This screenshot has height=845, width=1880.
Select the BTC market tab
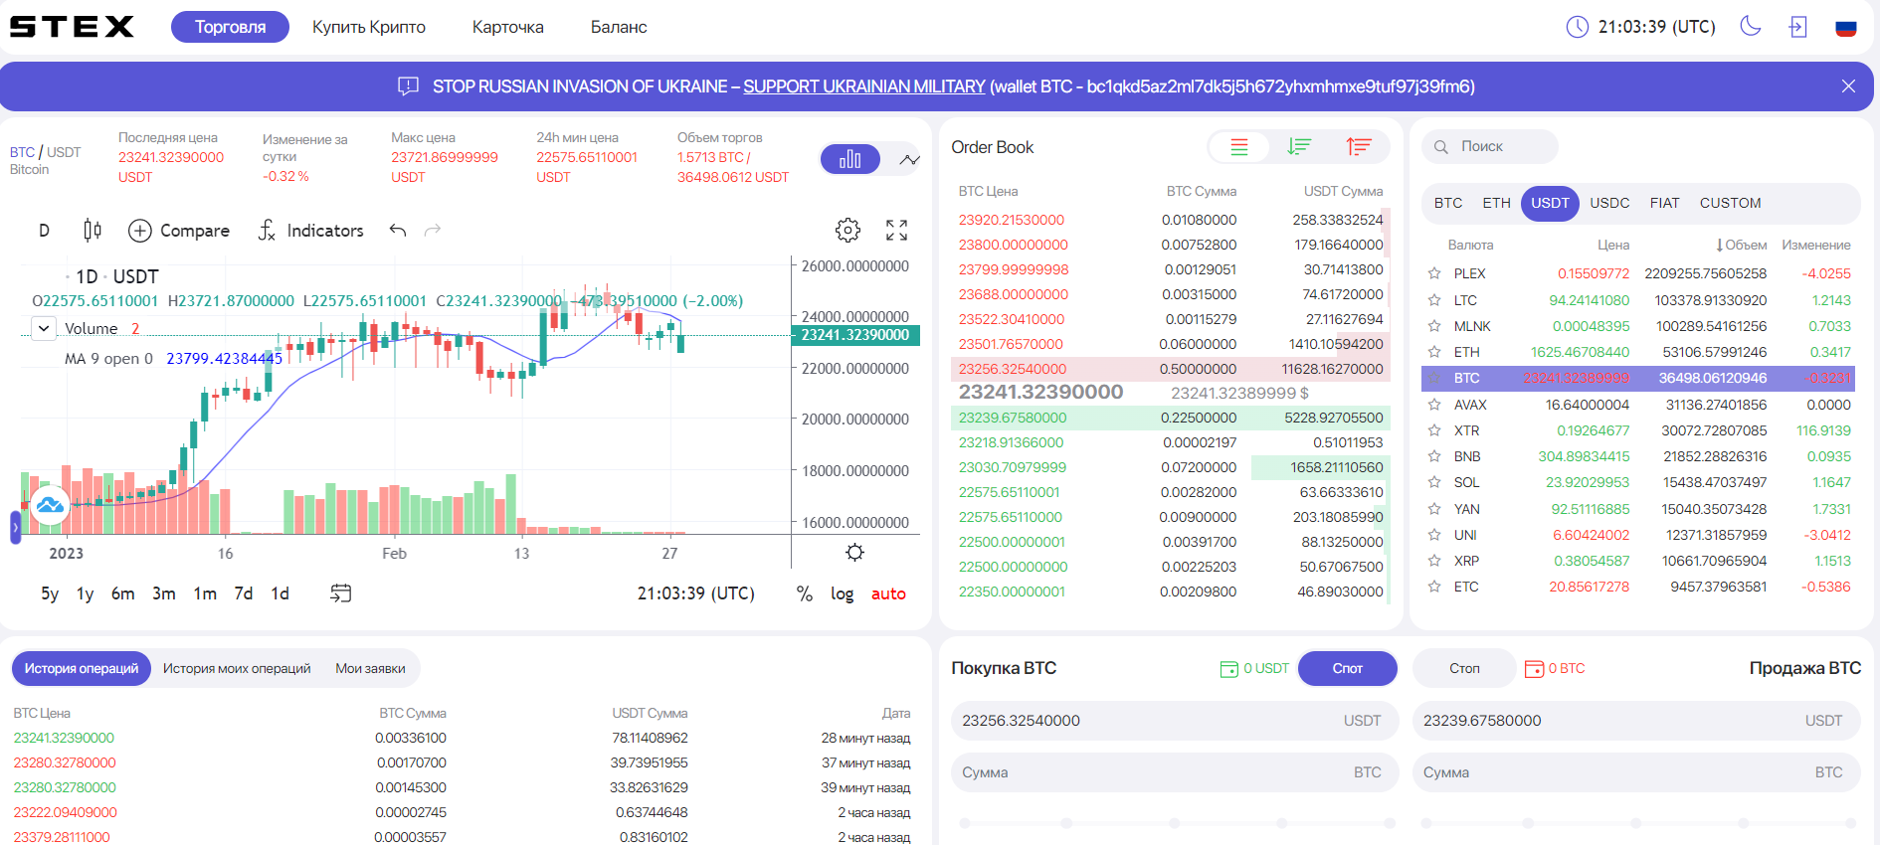(1448, 203)
